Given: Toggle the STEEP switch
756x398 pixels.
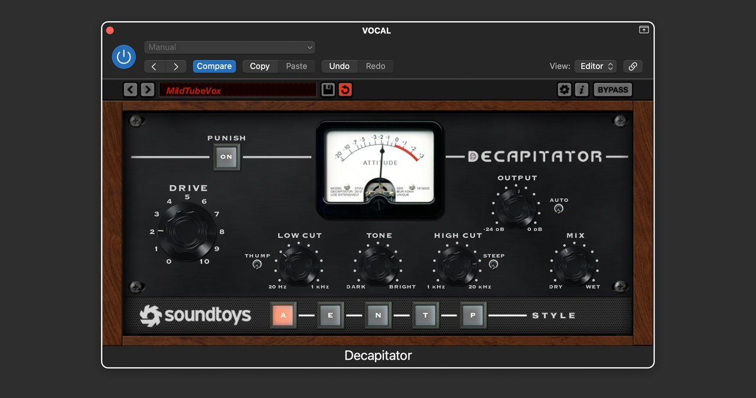Looking at the screenshot, I should click(493, 265).
